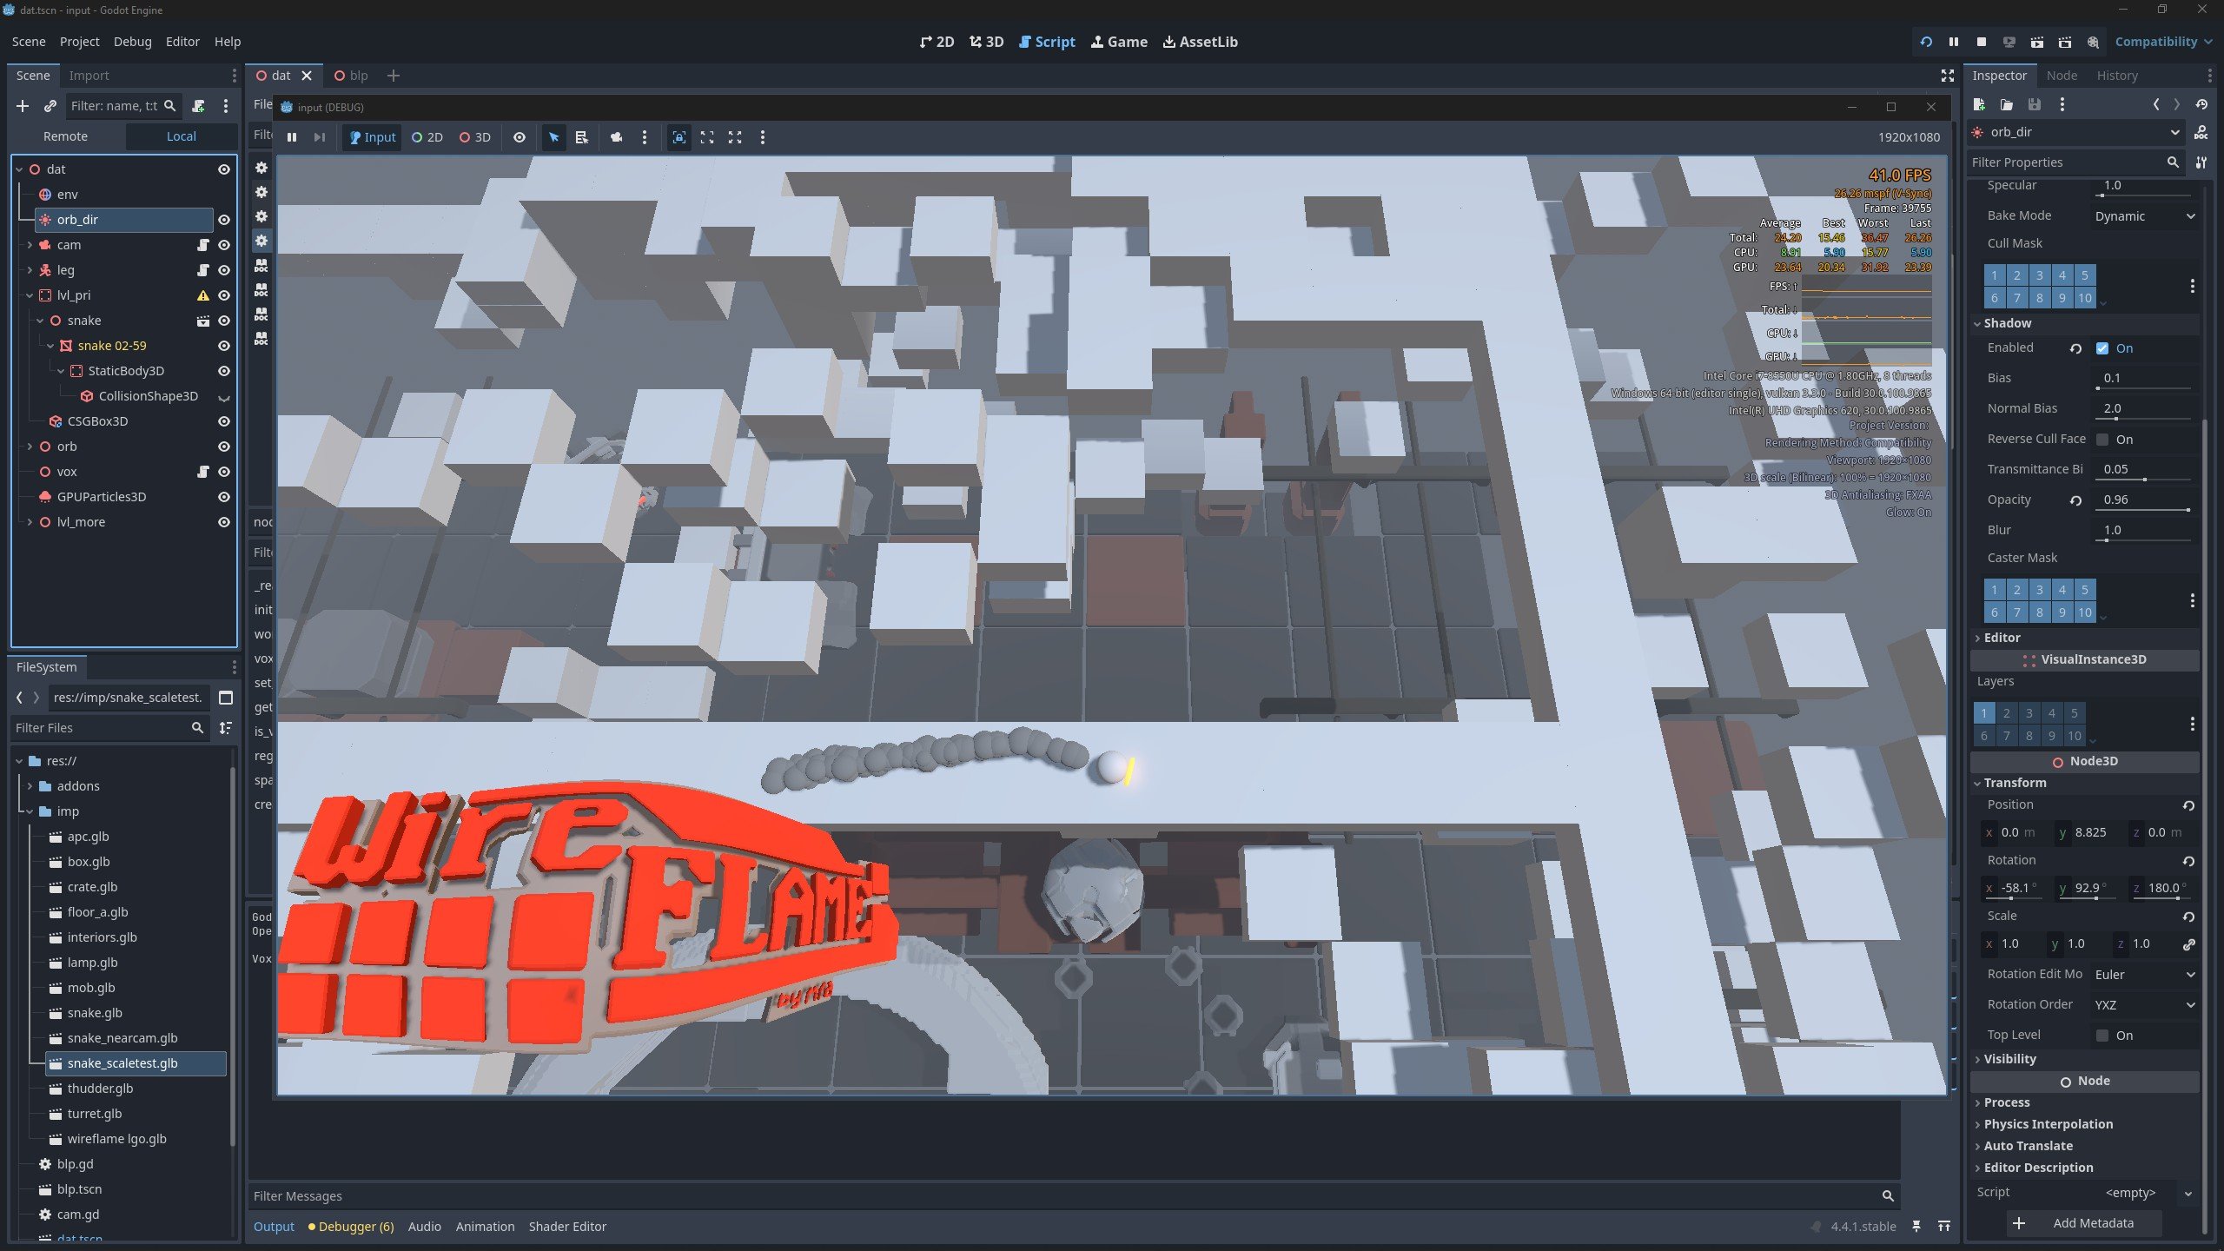Open the AssetLib workspace
This screenshot has height=1251, width=2224.
pyautogui.click(x=1200, y=42)
